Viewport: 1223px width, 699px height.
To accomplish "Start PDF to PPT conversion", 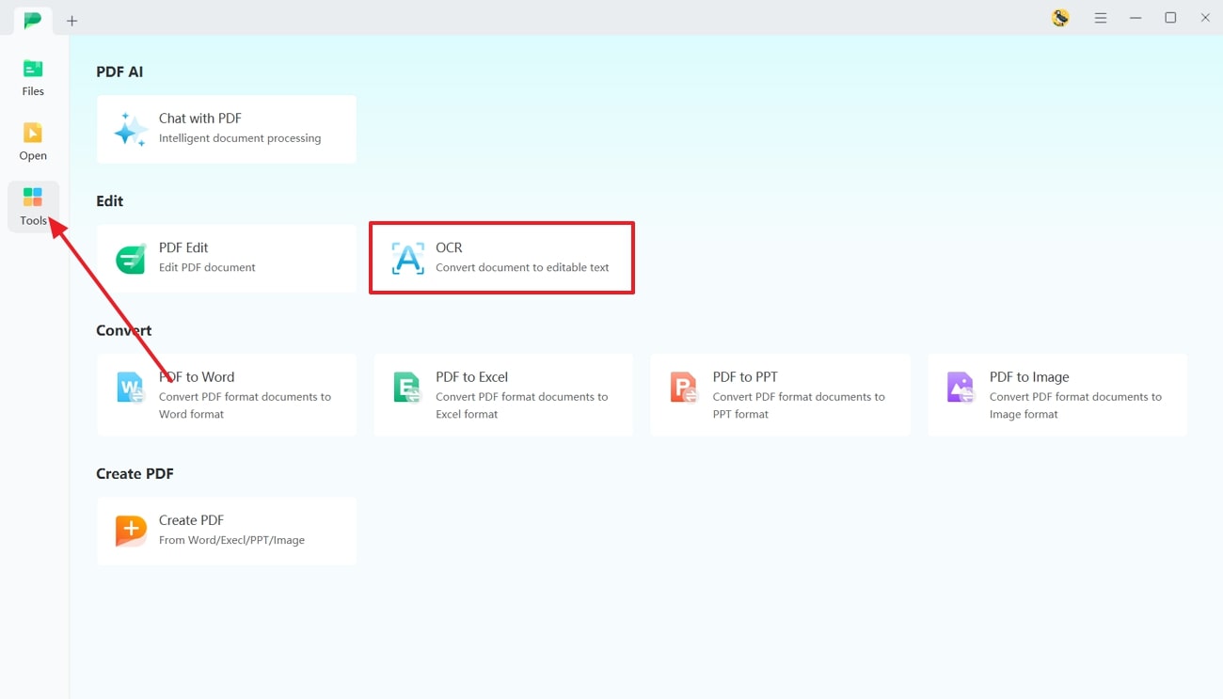I will (x=781, y=395).
